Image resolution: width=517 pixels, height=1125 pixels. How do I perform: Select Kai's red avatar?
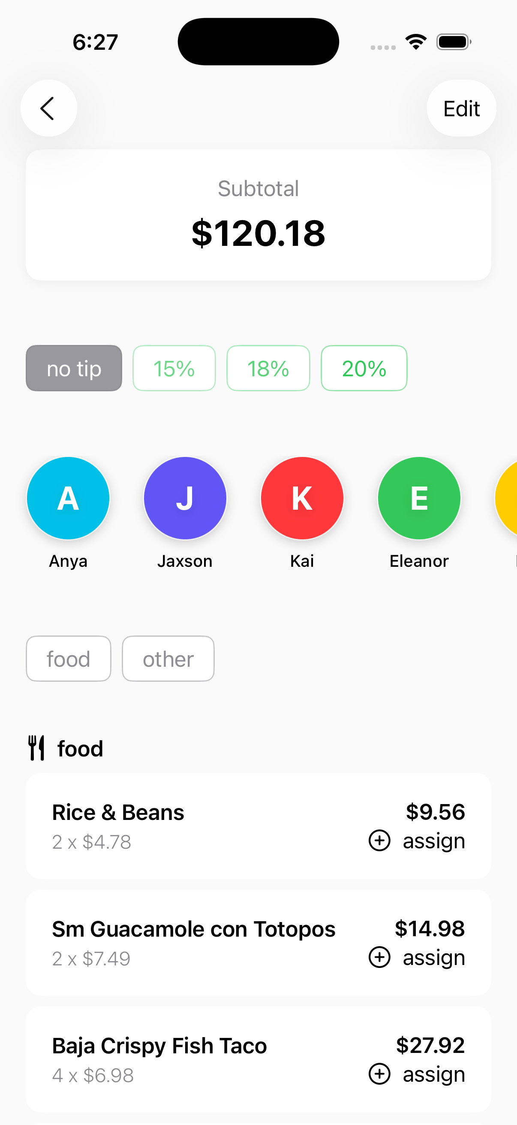tap(302, 498)
